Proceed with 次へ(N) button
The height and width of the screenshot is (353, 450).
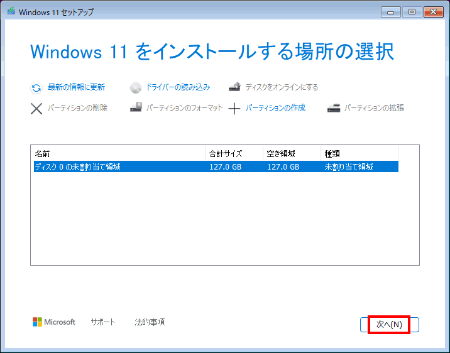390,325
